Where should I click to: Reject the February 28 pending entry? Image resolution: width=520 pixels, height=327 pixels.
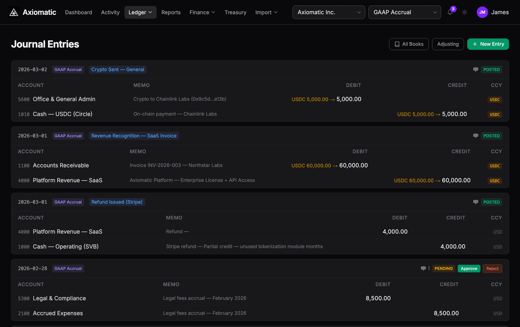[x=492, y=268]
